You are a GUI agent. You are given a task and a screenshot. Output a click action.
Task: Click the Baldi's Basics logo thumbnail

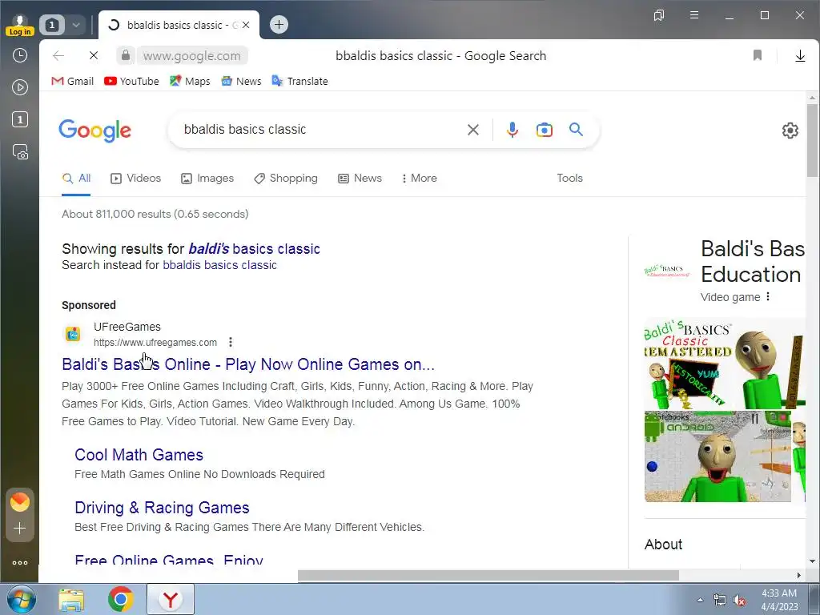point(667,271)
